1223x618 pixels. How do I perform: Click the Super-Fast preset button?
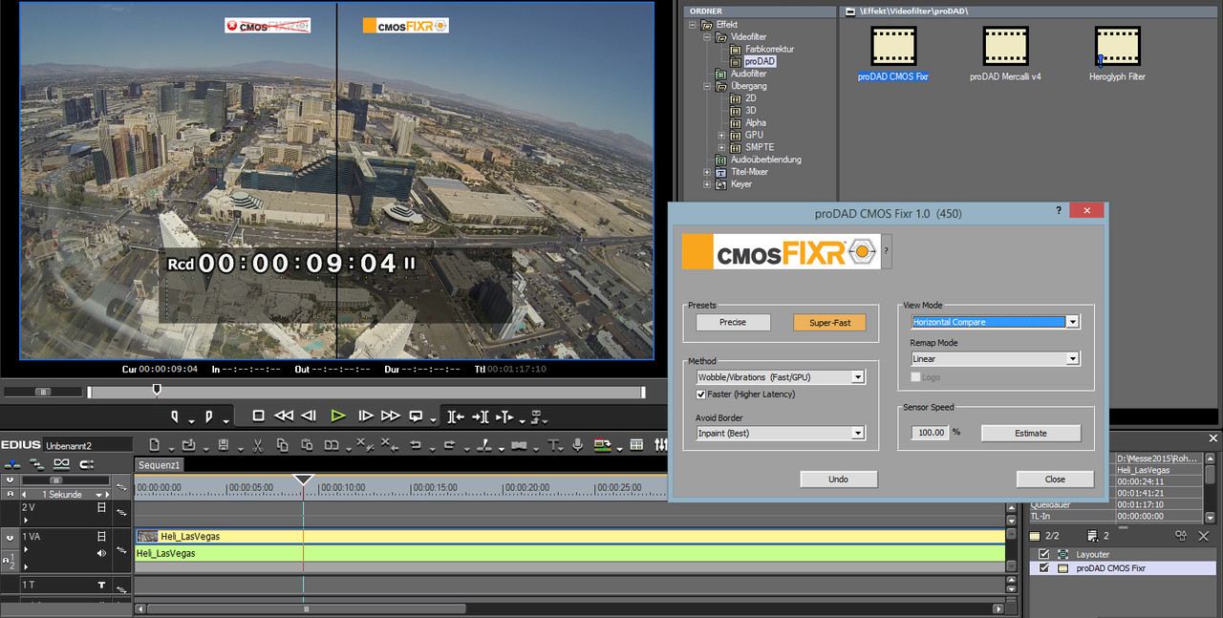(x=829, y=323)
